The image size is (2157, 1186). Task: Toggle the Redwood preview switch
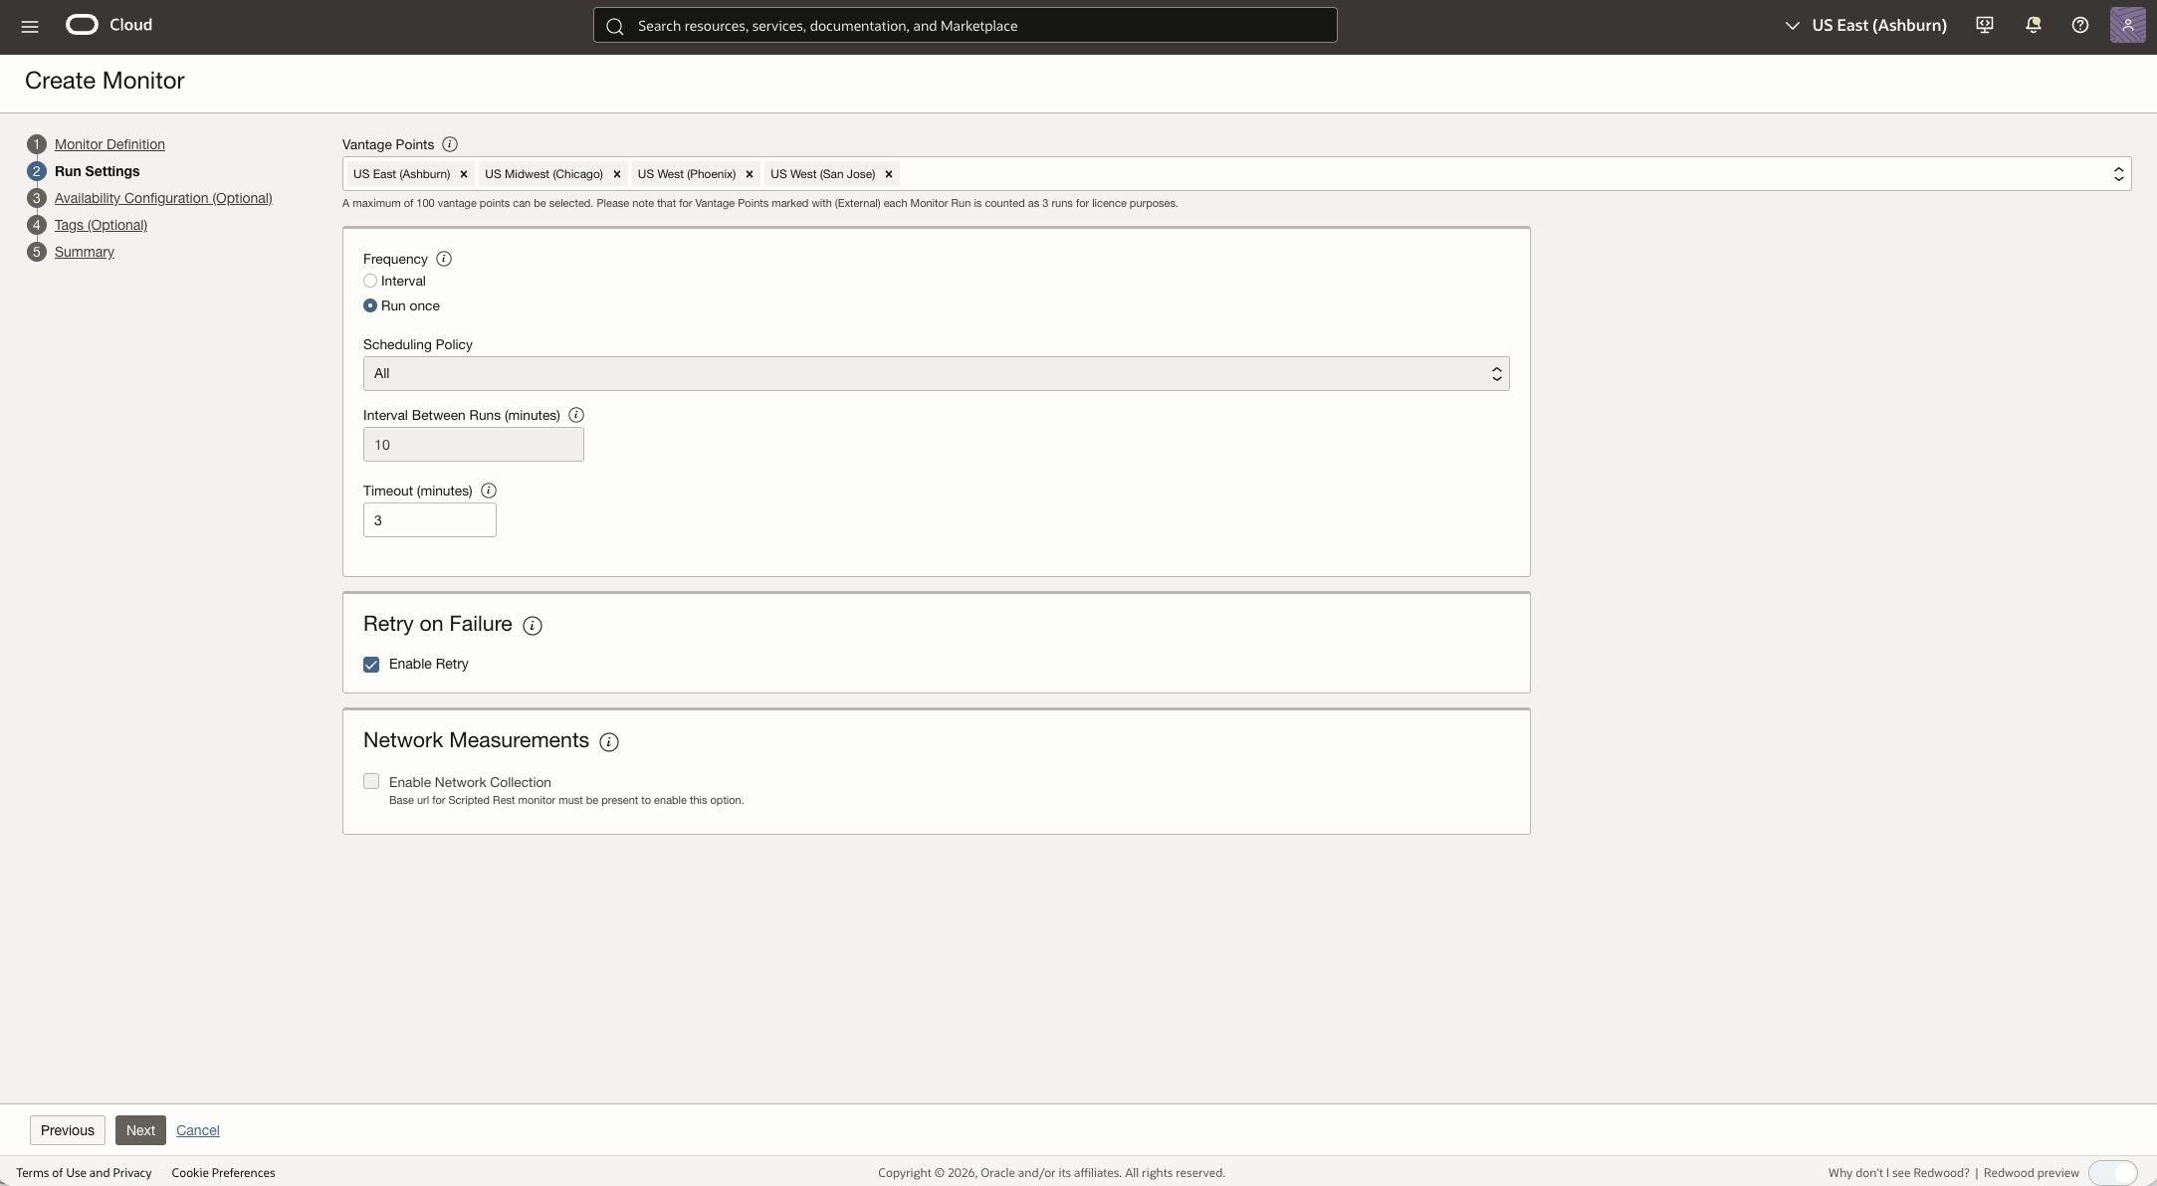[x=2112, y=1173]
